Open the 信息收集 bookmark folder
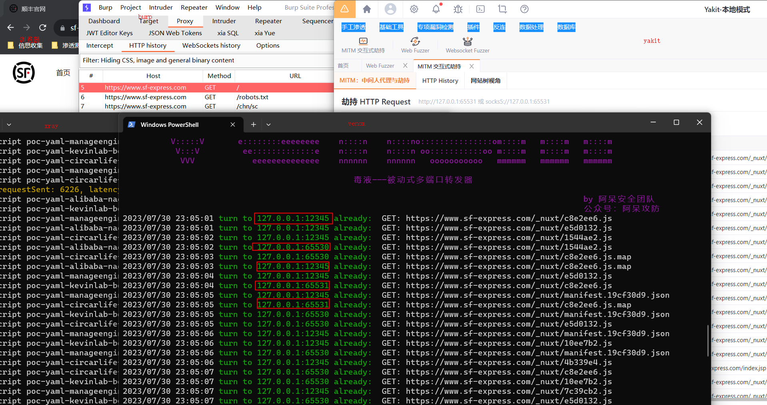The height and width of the screenshot is (405, 767). [x=25, y=45]
